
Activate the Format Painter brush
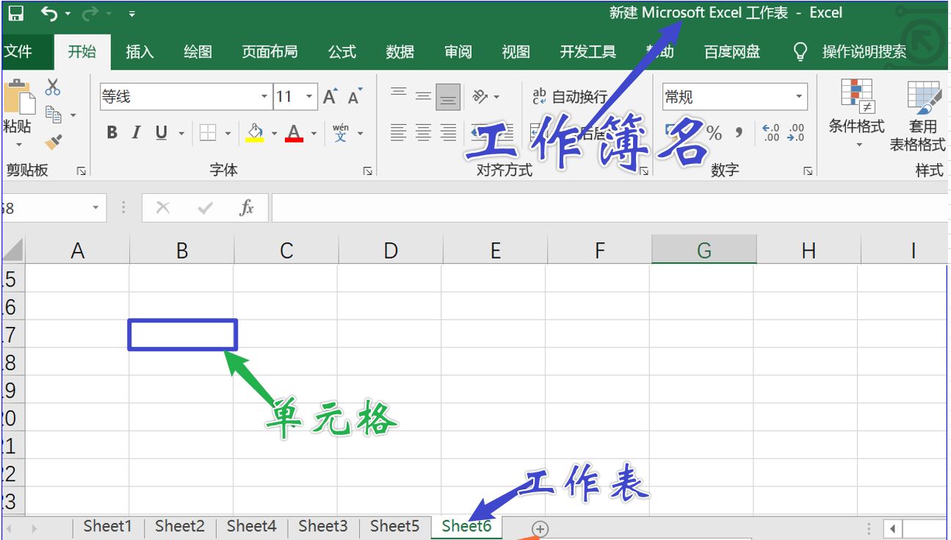pos(53,142)
